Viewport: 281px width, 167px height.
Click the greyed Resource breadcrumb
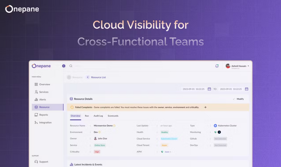[77, 77]
